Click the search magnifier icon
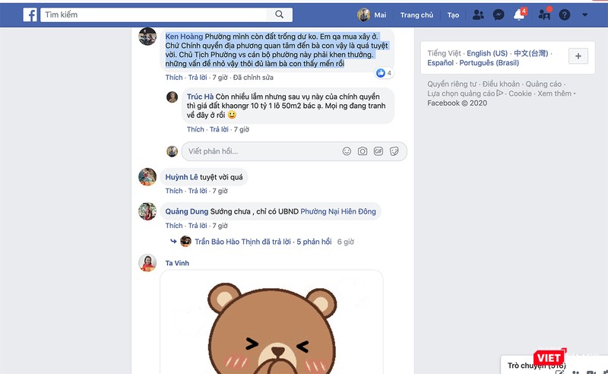This screenshot has width=608, height=374. click(x=279, y=14)
